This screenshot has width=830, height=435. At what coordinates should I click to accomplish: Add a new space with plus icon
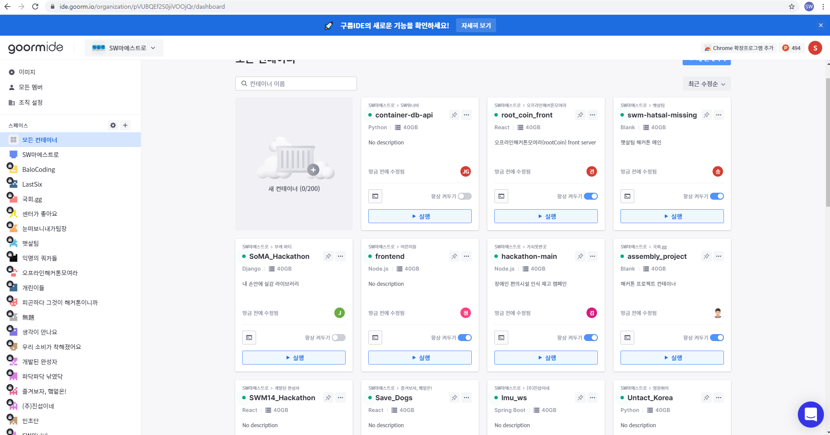pos(125,125)
